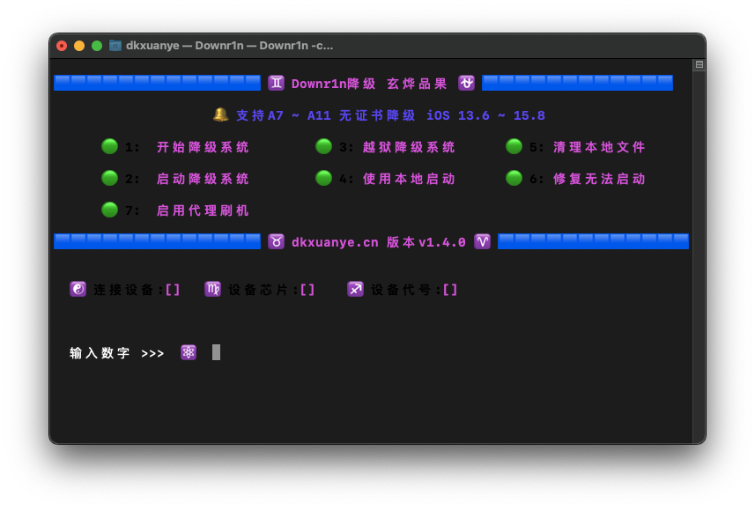This screenshot has width=755, height=509.
Task: Click the Ophiuchus symbol after 玄烨品果
Action: click(x=466, y=83)
